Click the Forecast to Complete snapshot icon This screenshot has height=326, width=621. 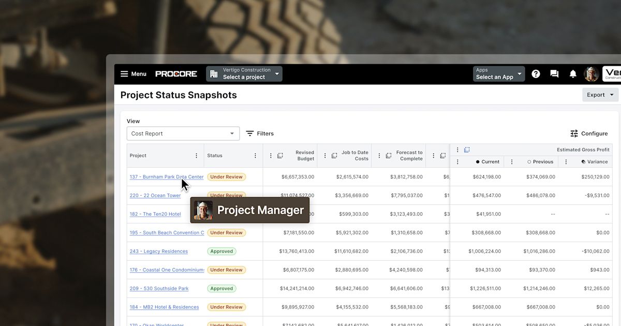tap(389, 156)
